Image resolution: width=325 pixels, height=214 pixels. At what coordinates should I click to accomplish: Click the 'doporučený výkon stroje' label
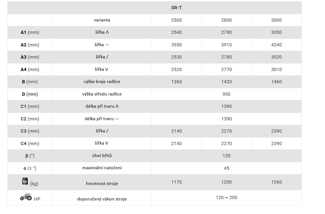pyautogui.click(x=102, y=199)
